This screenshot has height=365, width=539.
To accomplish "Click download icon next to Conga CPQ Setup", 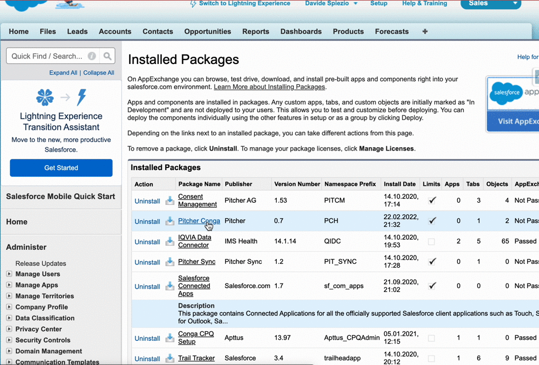I will 170,338.
